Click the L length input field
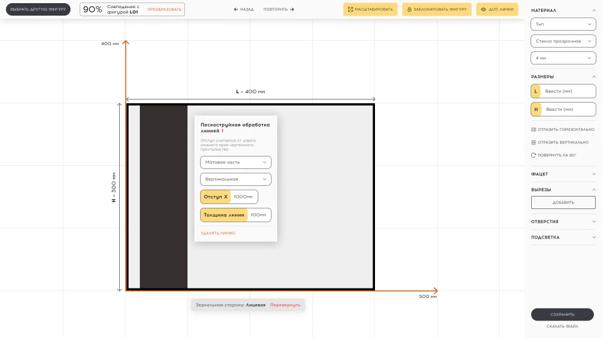The image size is (602, 338). 568,91
